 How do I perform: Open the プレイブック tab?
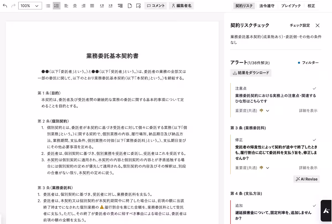291,6
